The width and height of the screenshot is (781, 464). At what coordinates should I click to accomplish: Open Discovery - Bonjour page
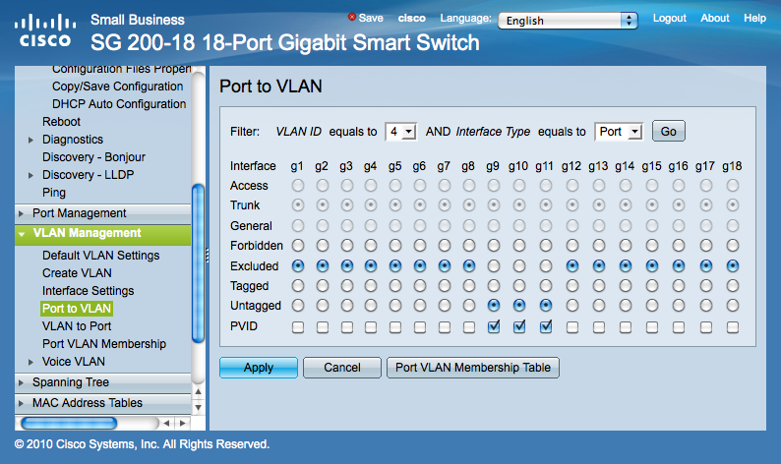93,157
